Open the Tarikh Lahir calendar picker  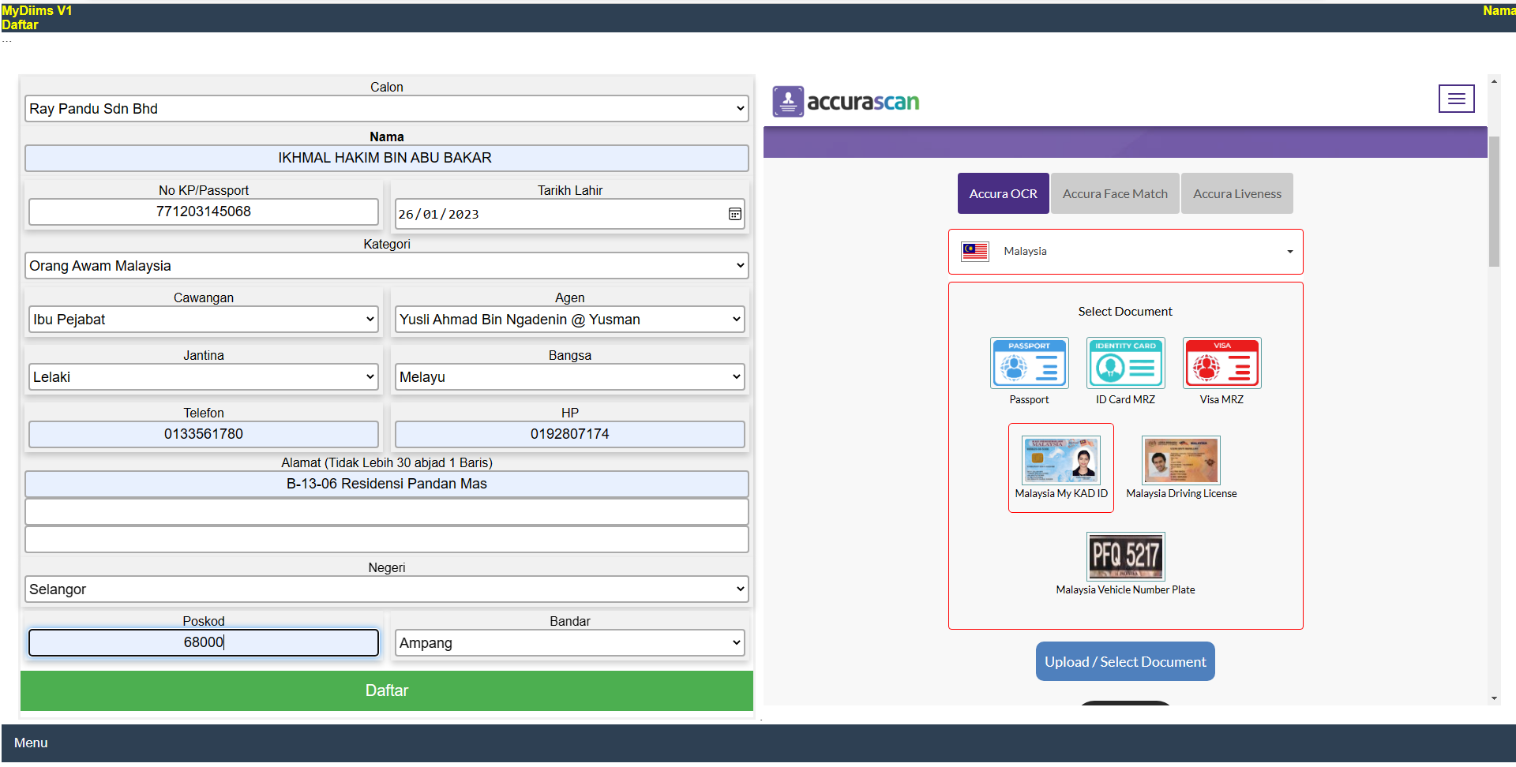click(x=734, y=214)
